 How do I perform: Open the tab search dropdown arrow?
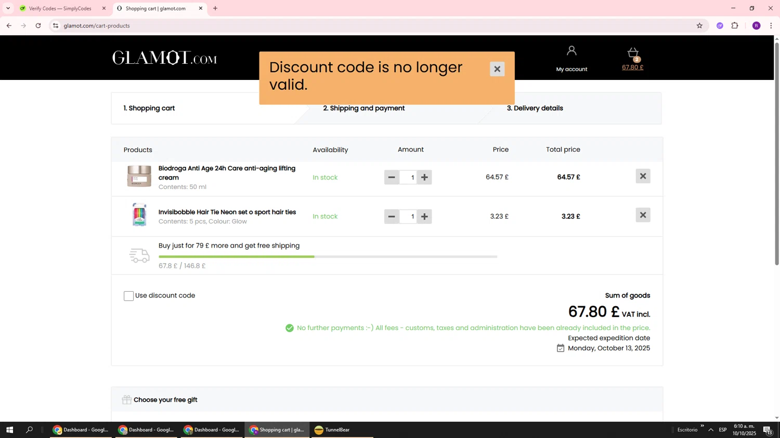coord(8,8)
